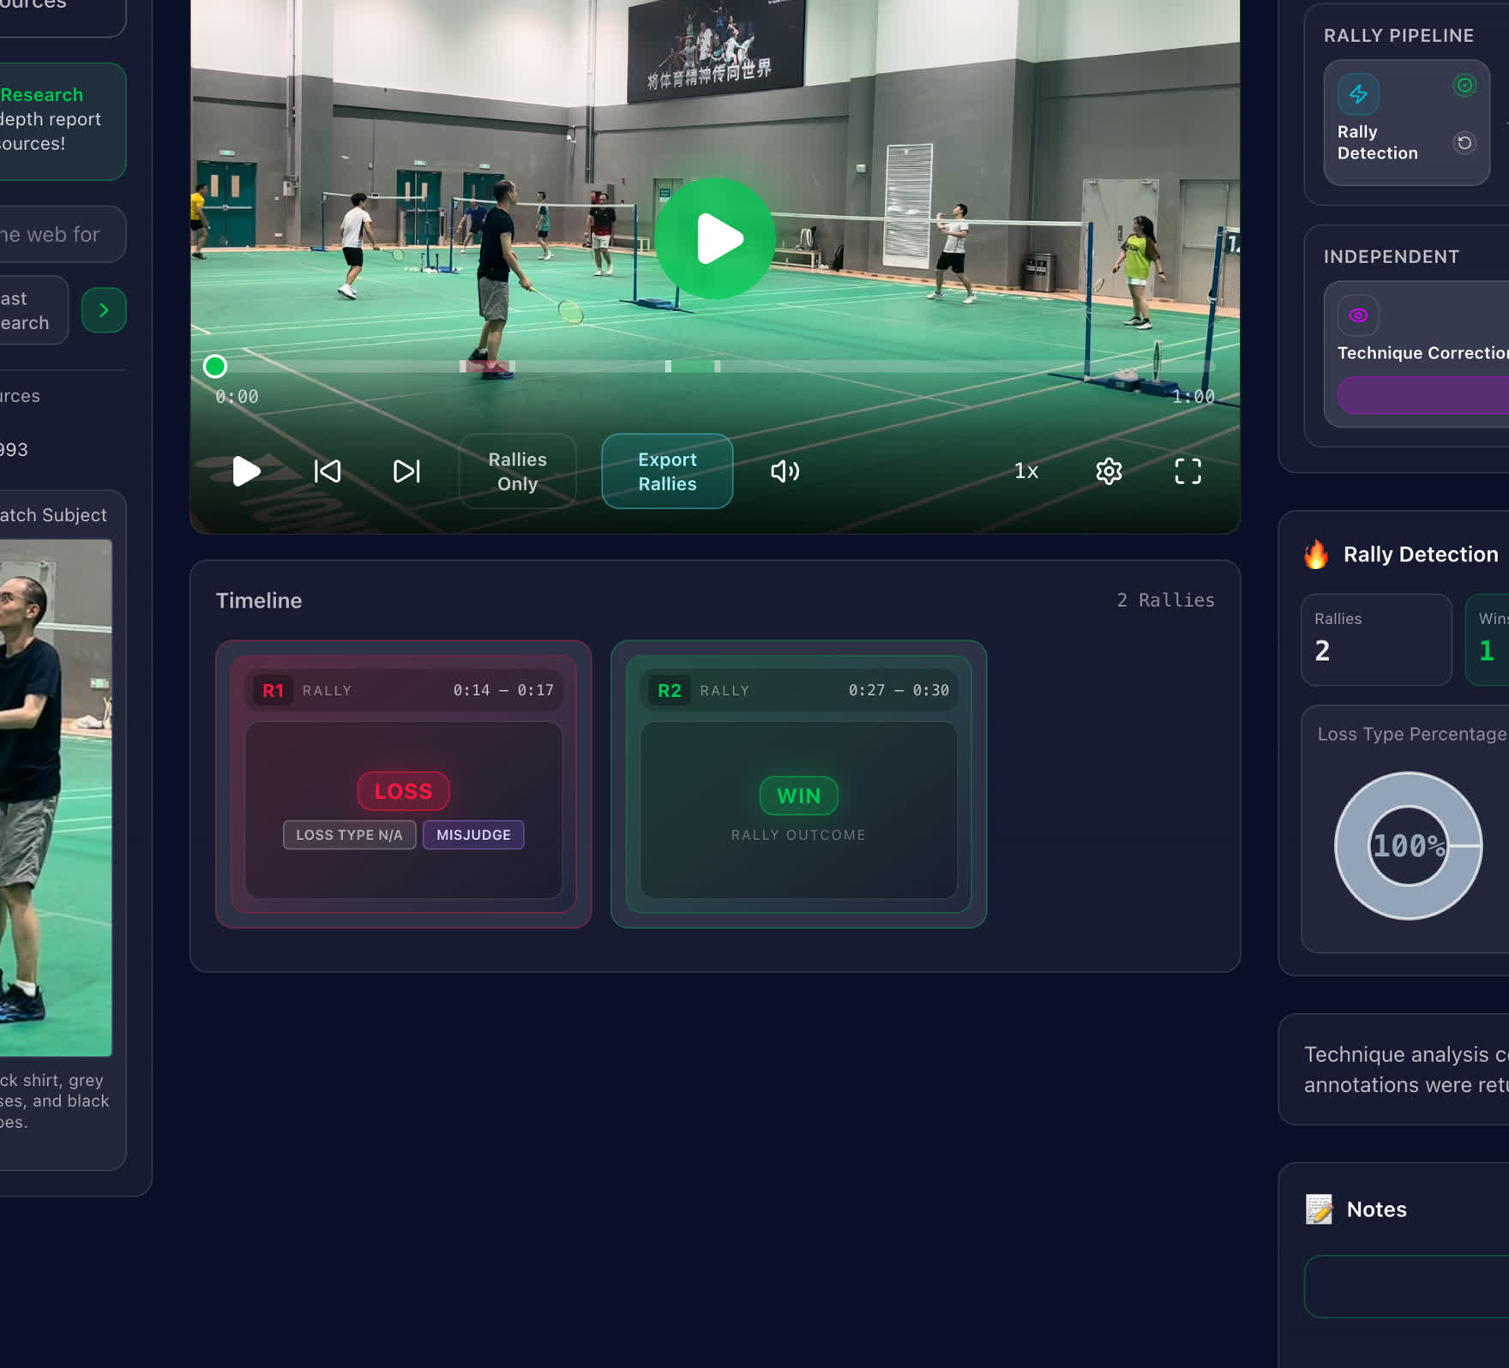Image resolution: width=1509 pixels, height=1368 pixels.
Task: Skip to the previous rally
Action: tap(328, 471)
